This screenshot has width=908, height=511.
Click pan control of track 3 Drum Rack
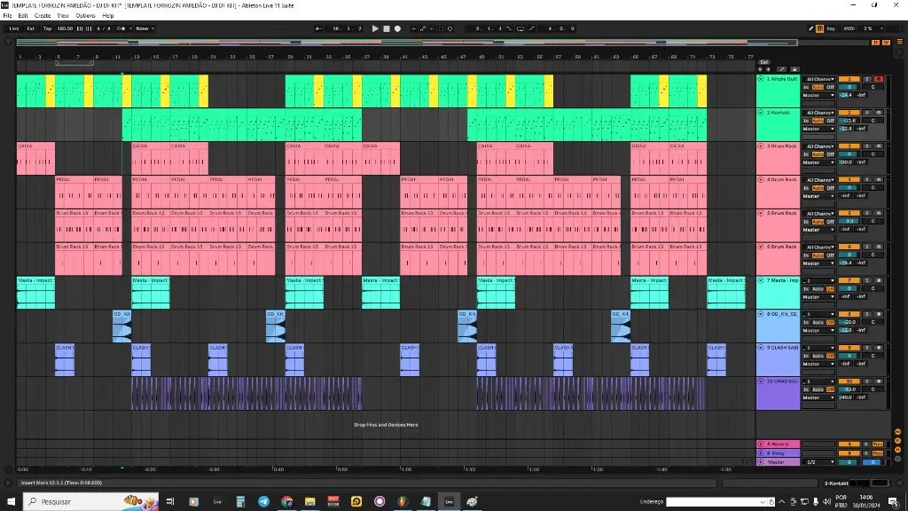[x=873, y=154]
